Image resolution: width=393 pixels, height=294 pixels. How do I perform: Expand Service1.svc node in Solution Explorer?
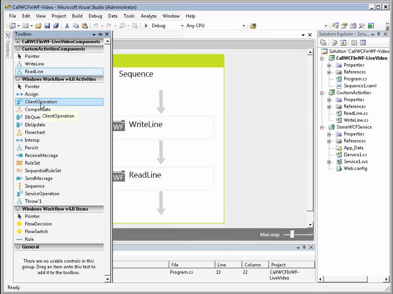(x=329, y=162)
